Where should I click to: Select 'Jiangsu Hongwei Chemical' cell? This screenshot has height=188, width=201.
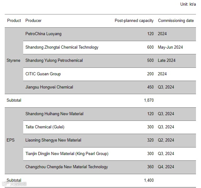pos(49,87)
